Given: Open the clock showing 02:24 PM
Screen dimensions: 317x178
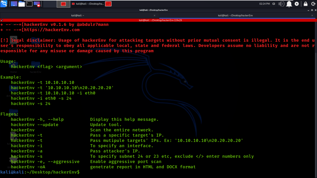Looking at the screenshot, I should [x=264, y=4].
